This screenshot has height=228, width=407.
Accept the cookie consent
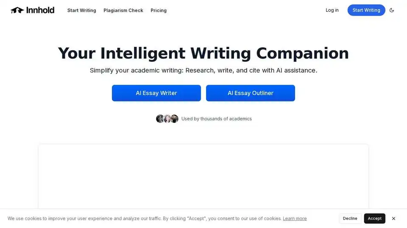(375, 218)
